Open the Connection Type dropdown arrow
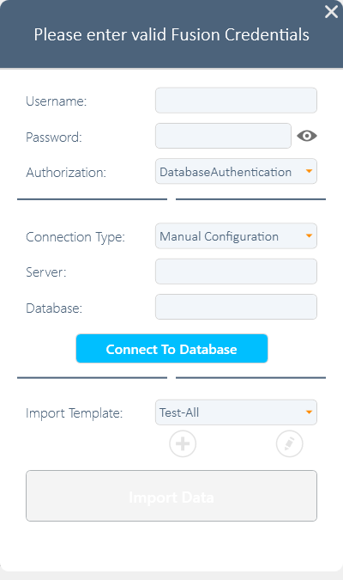The height and width of the screenshot is (580, 343). click(309, 235)
